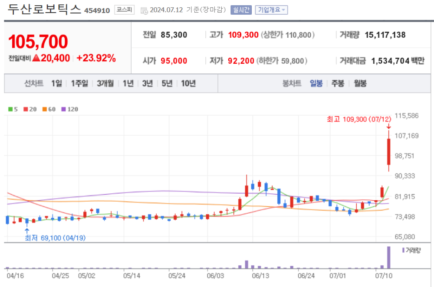This screenshot has width=434, height=287.
Task: Click the 코스피 market badge
Action: pyautogui.click(x=124, y=10)
